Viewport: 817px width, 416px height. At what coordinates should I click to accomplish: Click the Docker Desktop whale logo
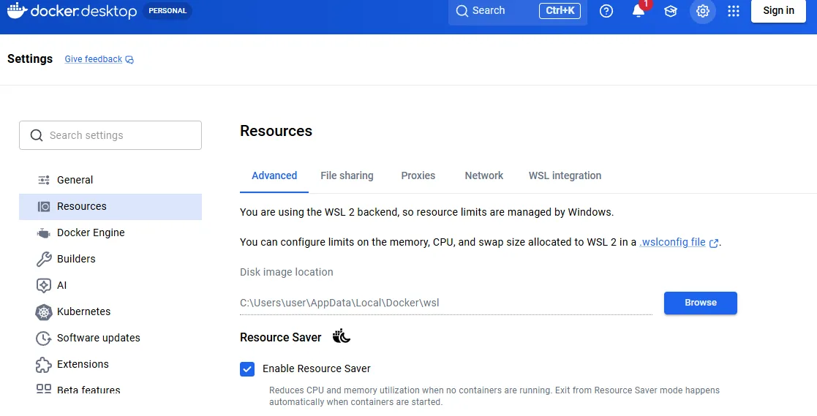click(18, 10)
